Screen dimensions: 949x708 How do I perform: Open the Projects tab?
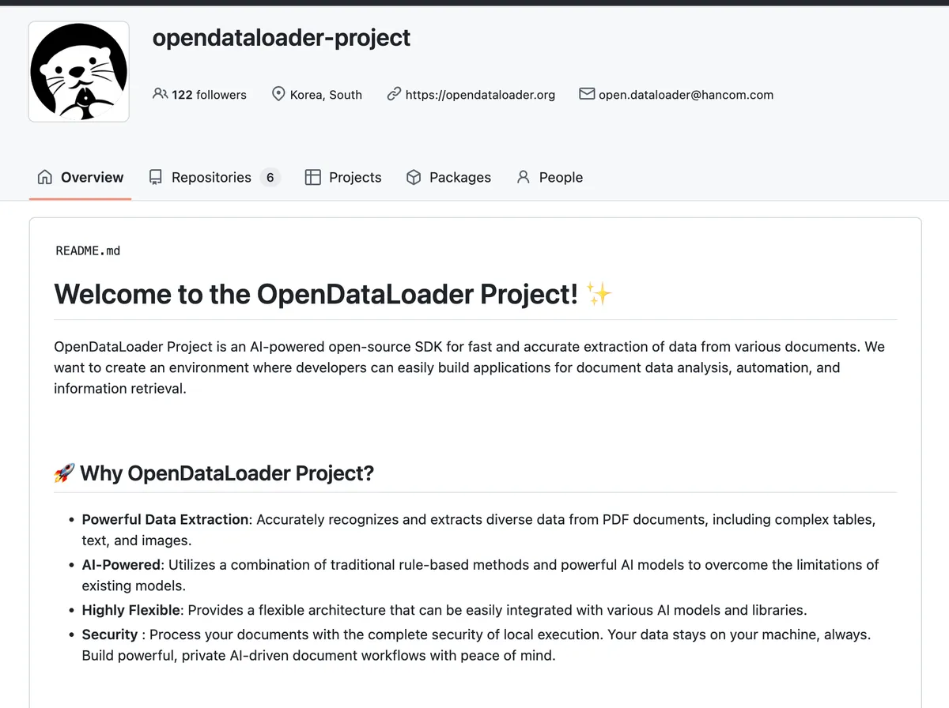(x=343, y=177)
